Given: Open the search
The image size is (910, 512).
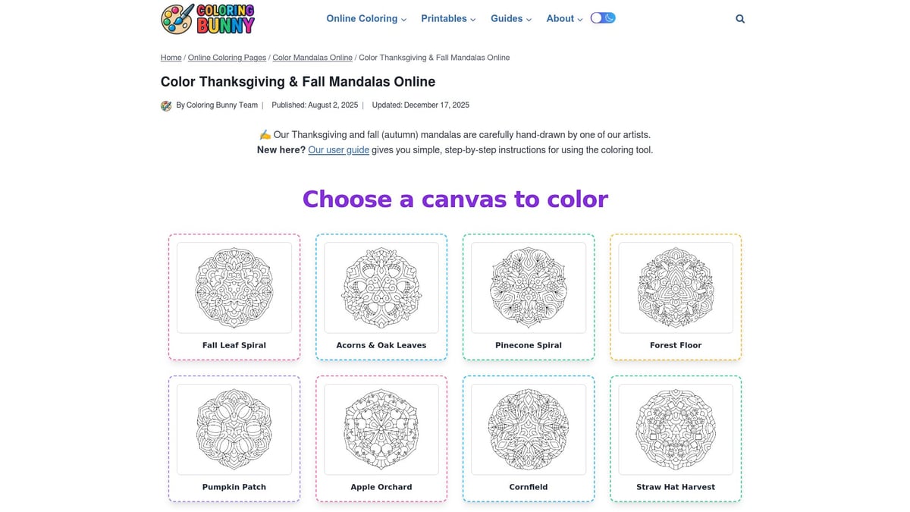Looking at the screenshot, I should click(739, 18).
